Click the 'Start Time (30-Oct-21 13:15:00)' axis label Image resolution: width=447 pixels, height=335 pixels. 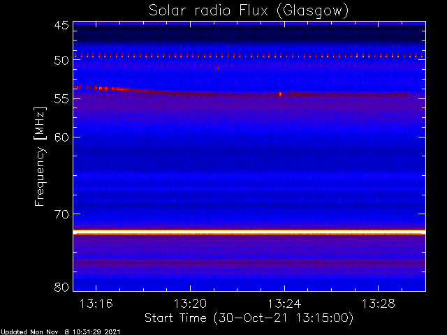coord(249,318)
